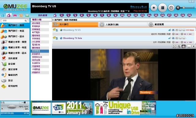
Task: Open 聯絡我們 contact item in sidebar
Action: coord(15,75)
